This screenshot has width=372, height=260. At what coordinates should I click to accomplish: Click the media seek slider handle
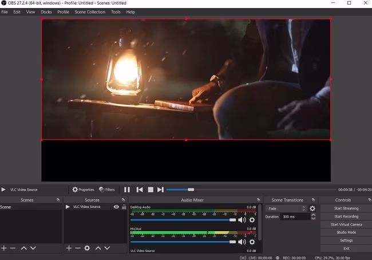click(191, 190)
